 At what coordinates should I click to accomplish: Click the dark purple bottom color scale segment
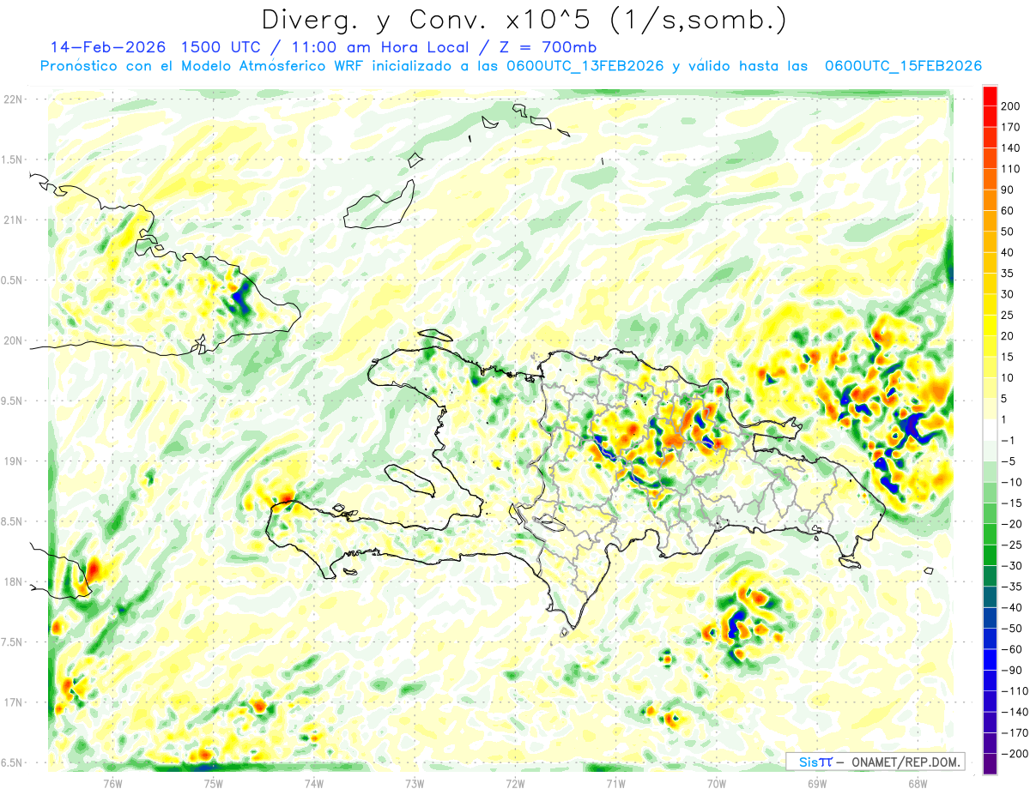click(x=990, y=764)
